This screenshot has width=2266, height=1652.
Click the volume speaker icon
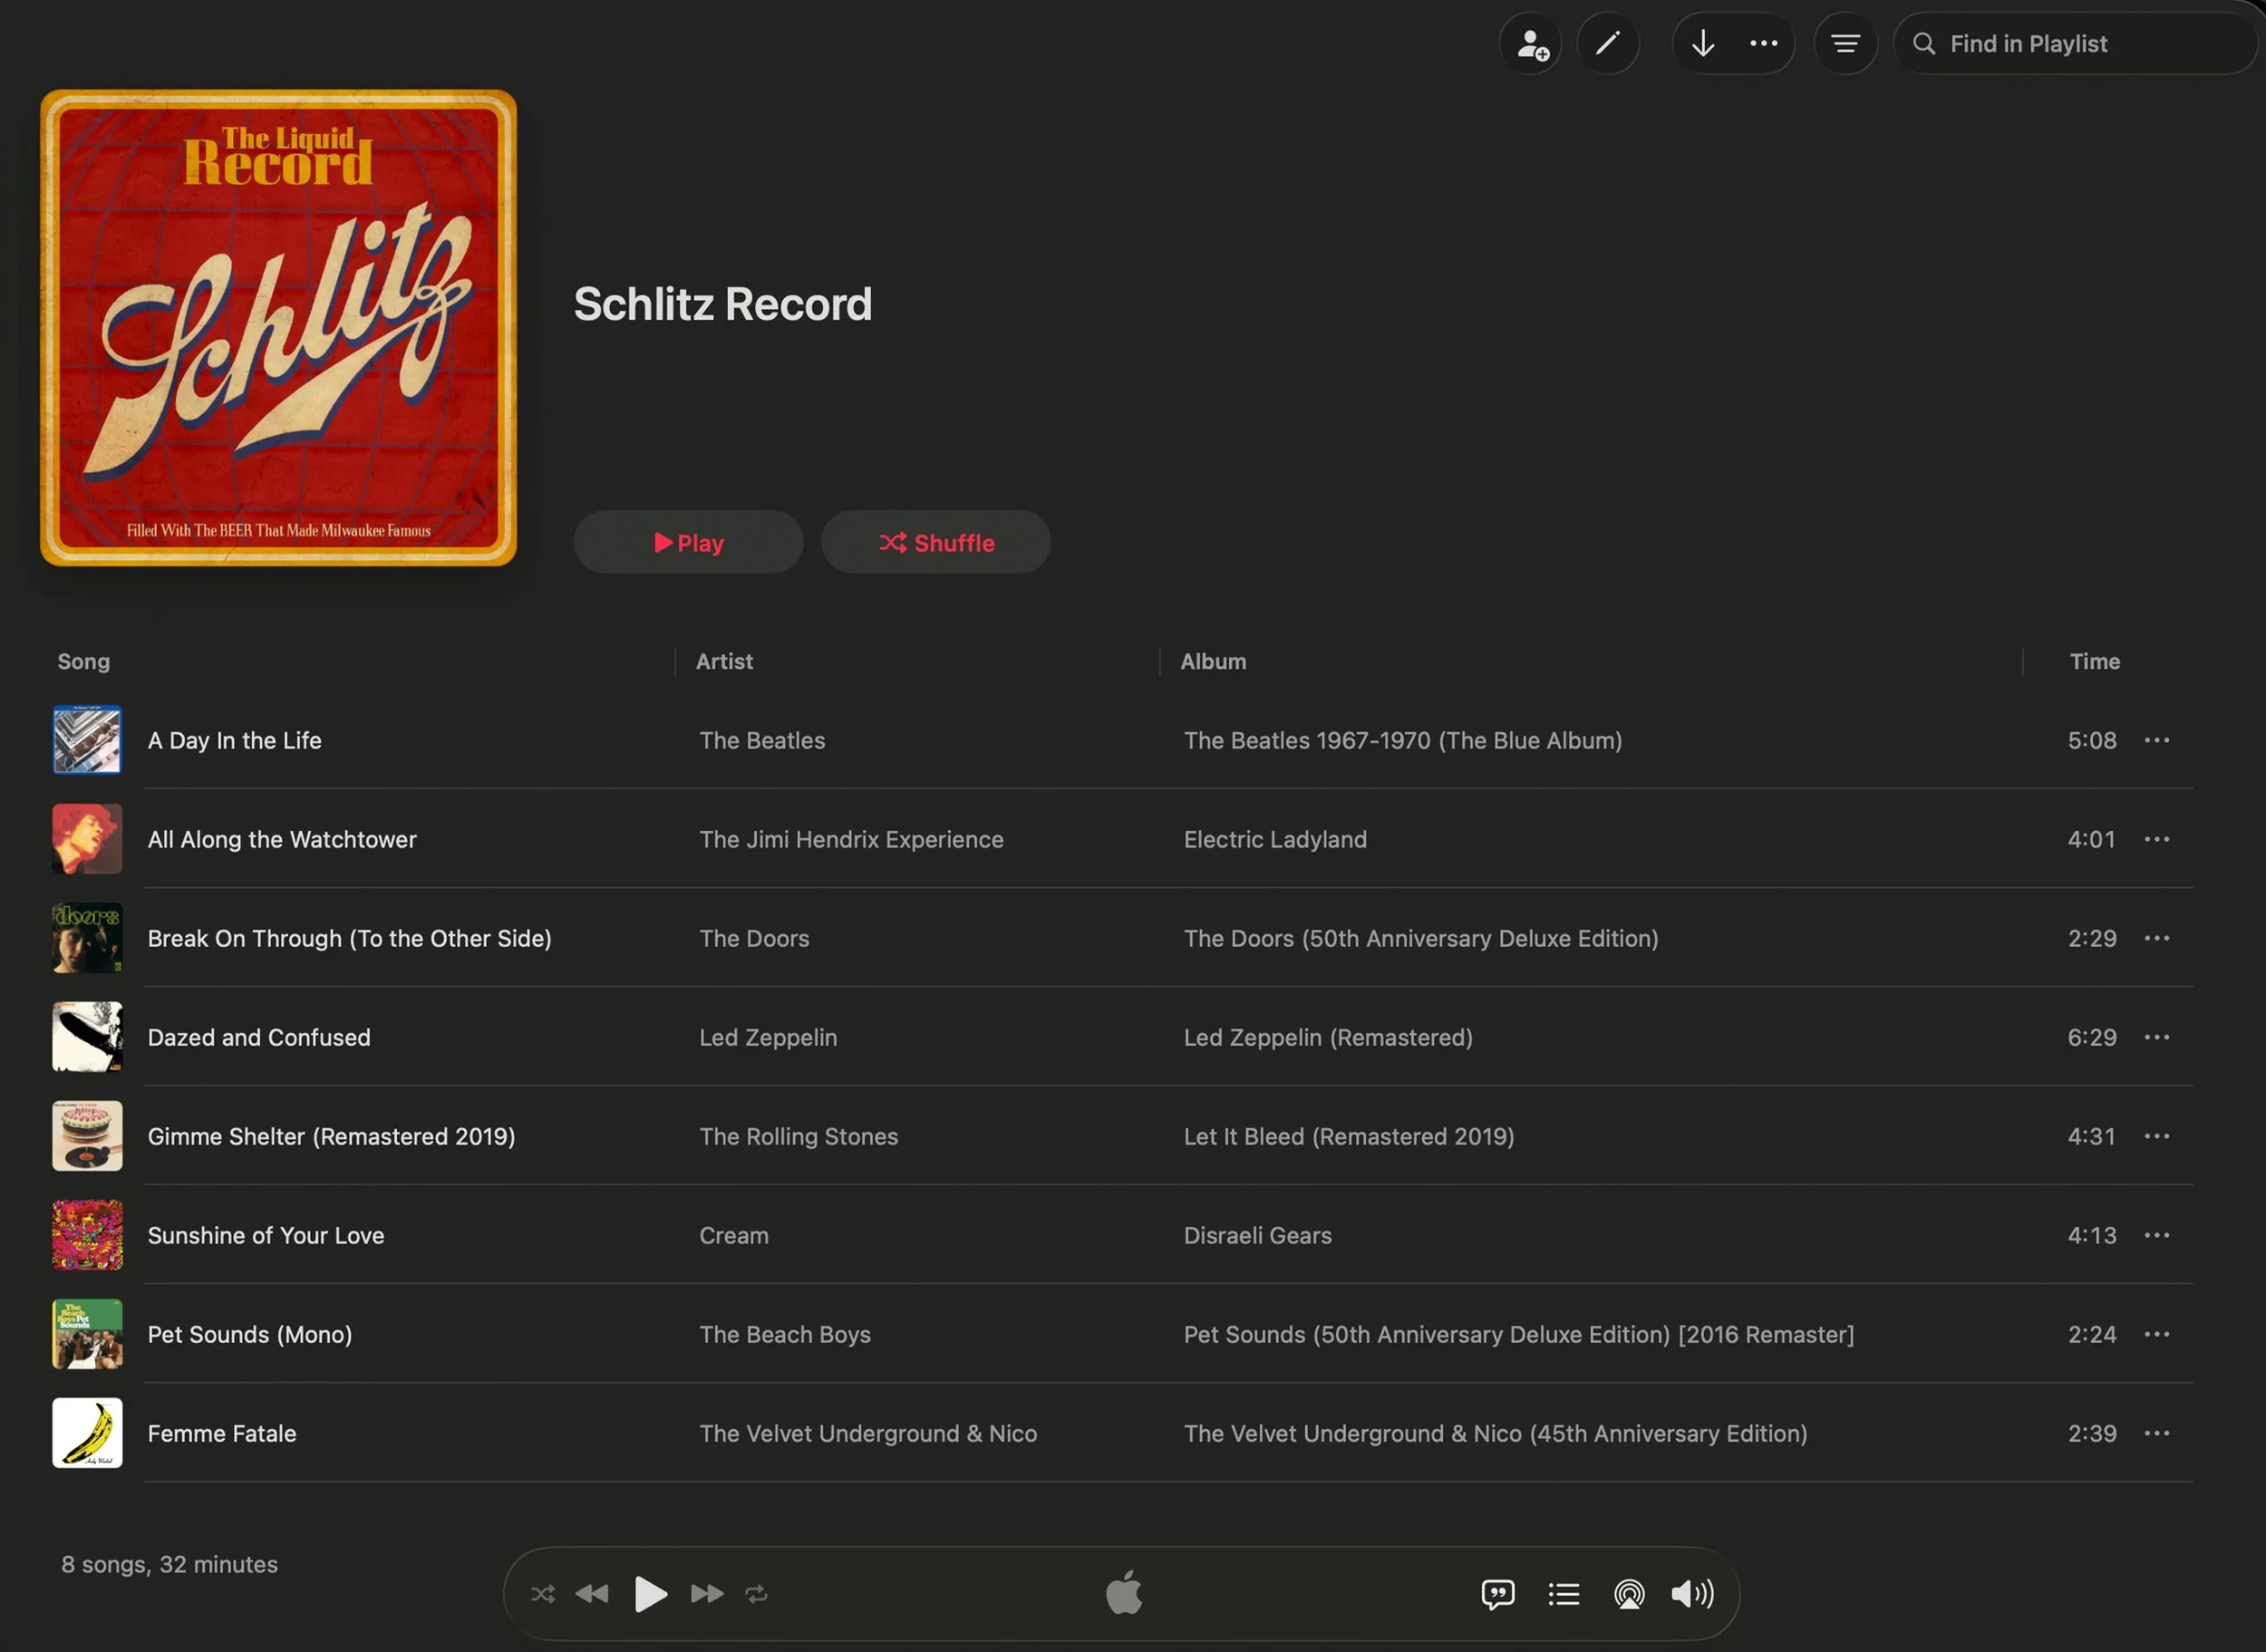[1692, 1594]
